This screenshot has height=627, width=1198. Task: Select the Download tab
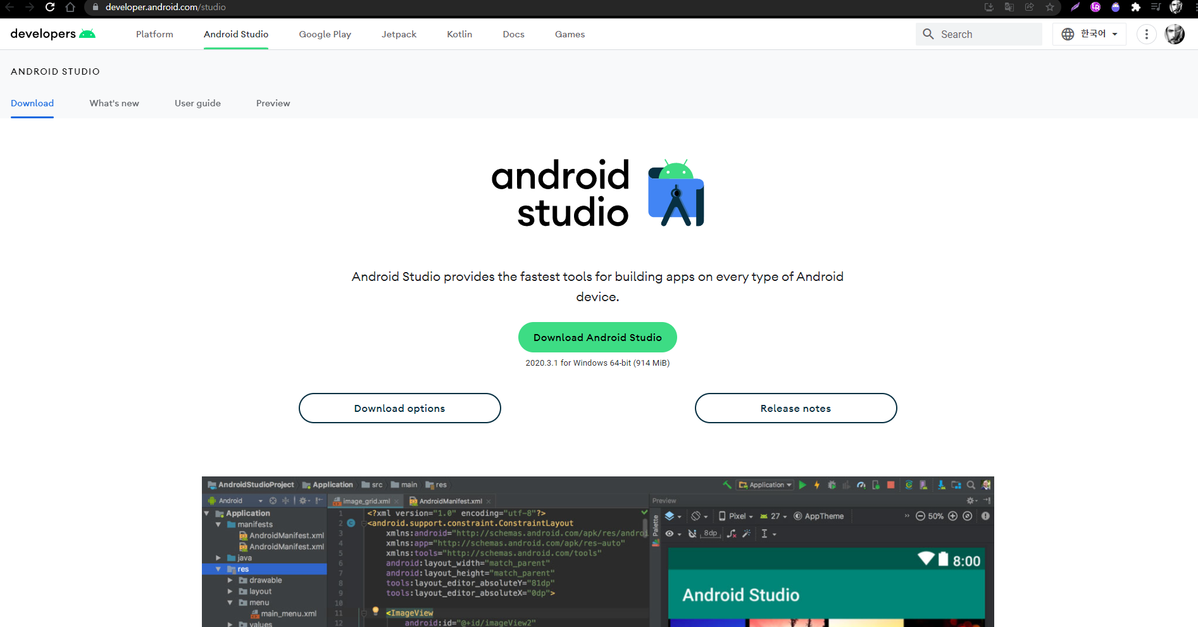click(32, 103)
